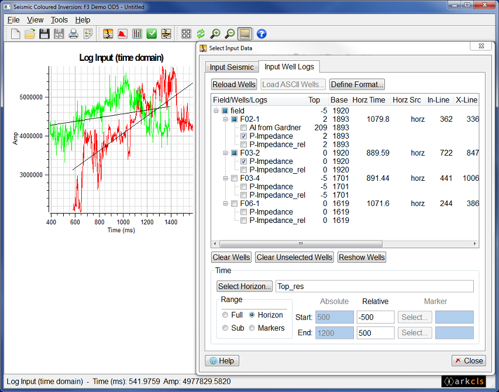Toggle the F03-2 well checkbox
The width and height of the screenshot is (499, 392).
coord(234,153)
